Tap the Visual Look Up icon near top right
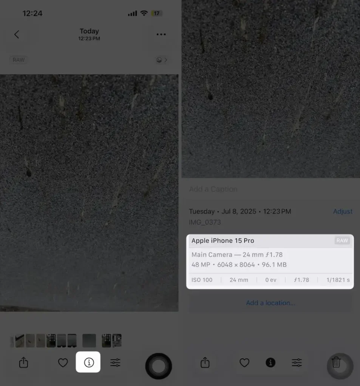360x386 pixels. (x=159, y=60)
